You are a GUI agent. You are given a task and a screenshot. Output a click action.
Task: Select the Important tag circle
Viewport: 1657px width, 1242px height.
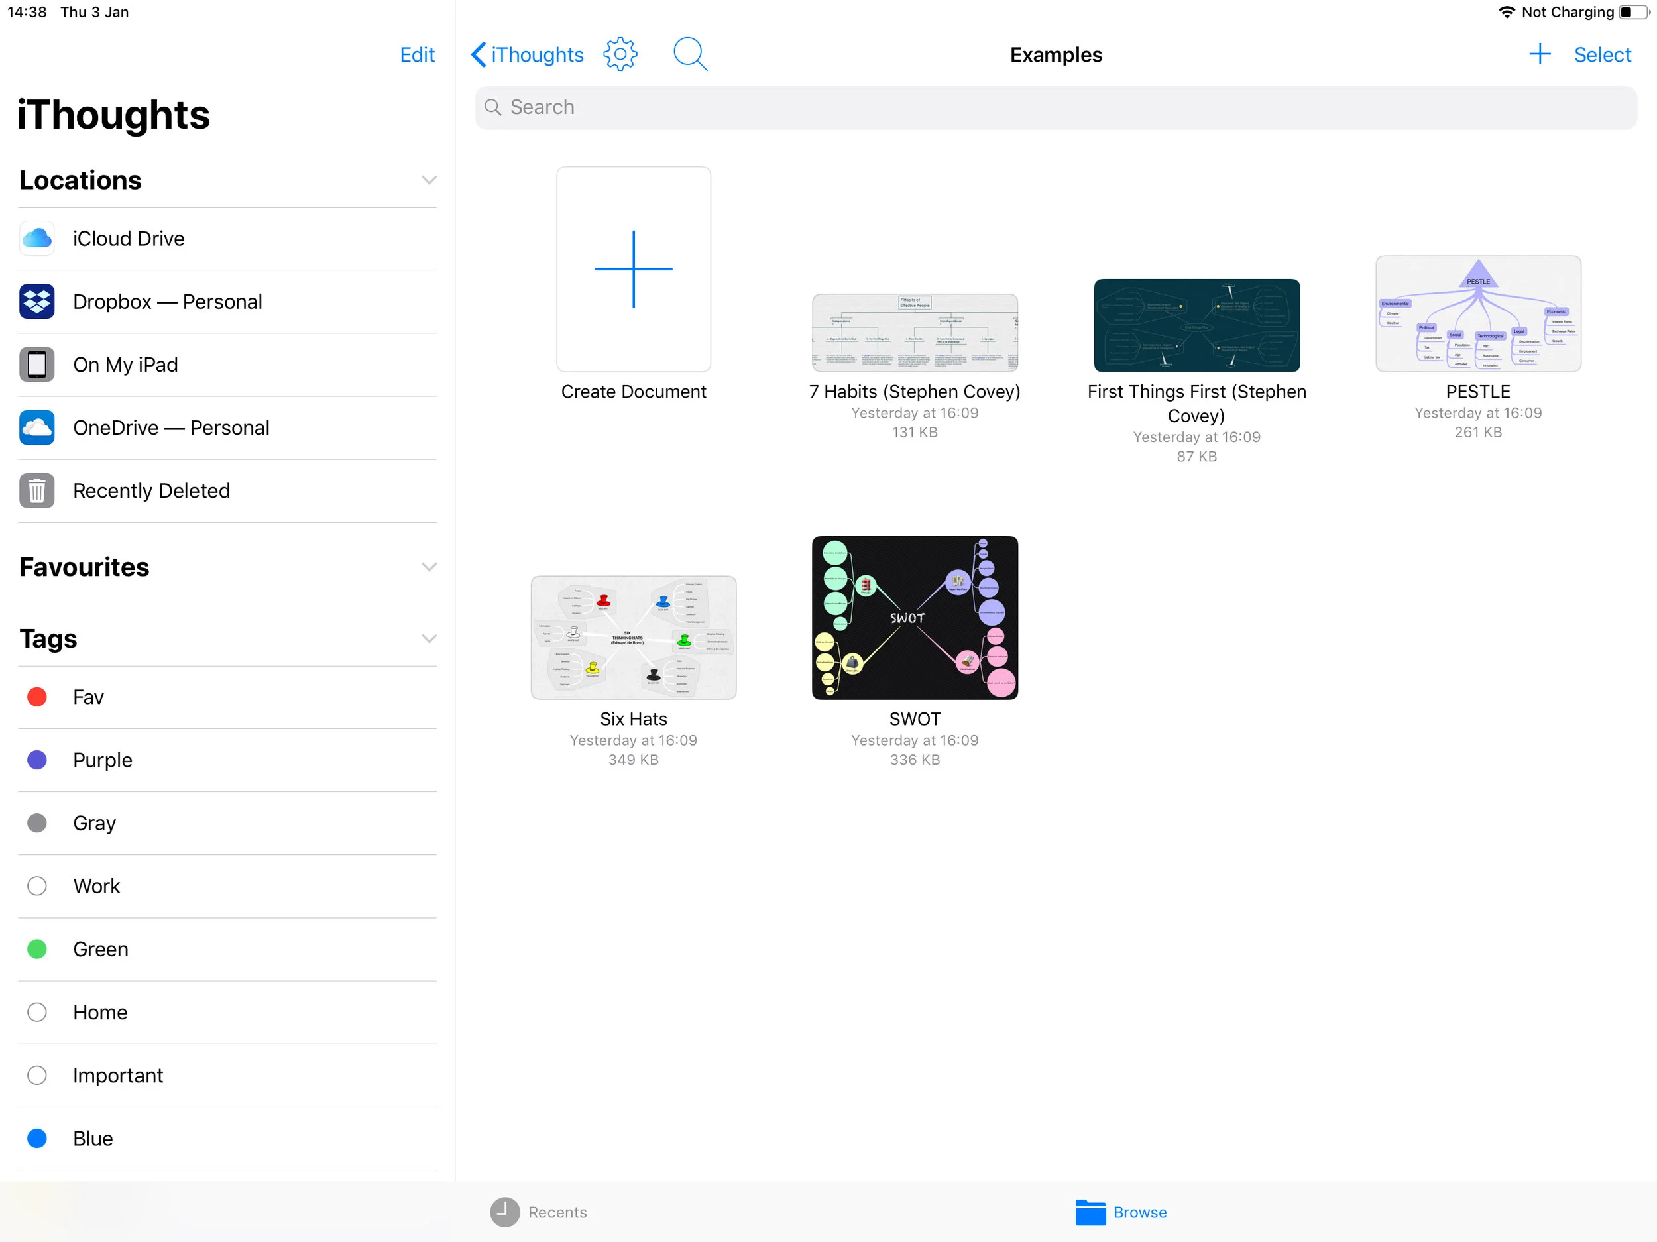tap(36, 1075)
